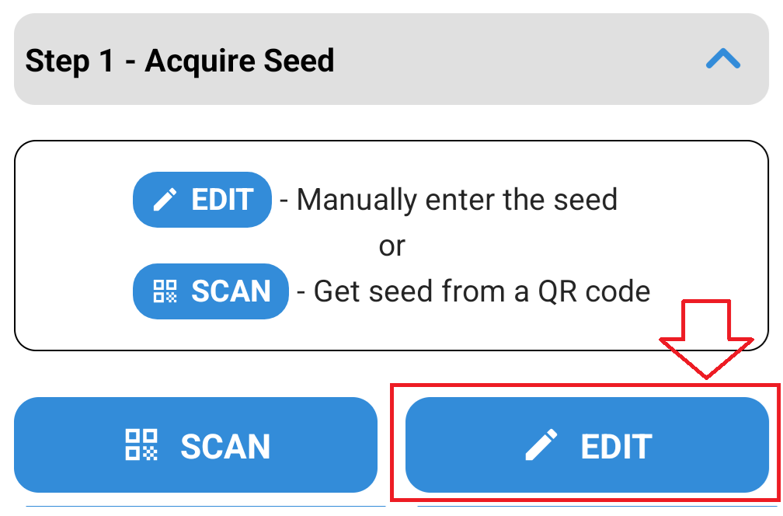Image resolution: width=783 pixels, height=516 pixels.
Task: Click the word EDIT in the instruction pill
Action: point(223,200)
